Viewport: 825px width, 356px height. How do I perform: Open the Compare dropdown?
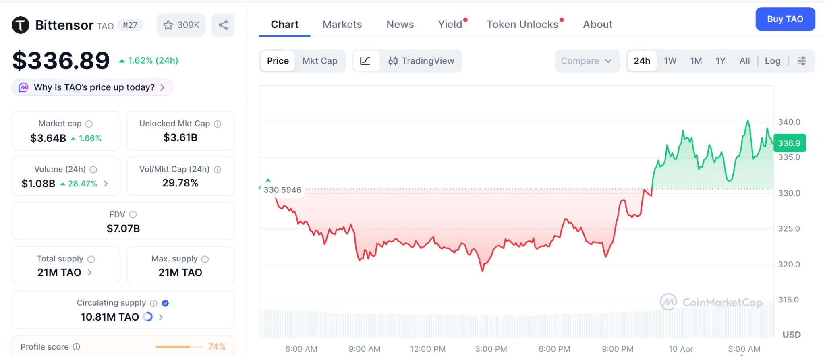click(x=587, y=61)
